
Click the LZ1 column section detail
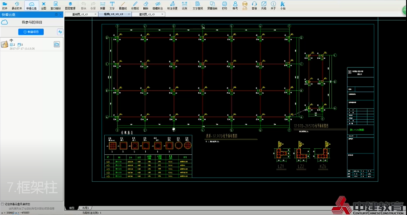tap(282, 154)
